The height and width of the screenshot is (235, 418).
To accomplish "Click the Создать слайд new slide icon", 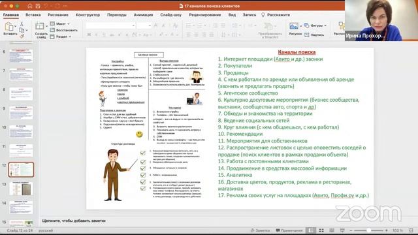I will click(x=40, y=26).
